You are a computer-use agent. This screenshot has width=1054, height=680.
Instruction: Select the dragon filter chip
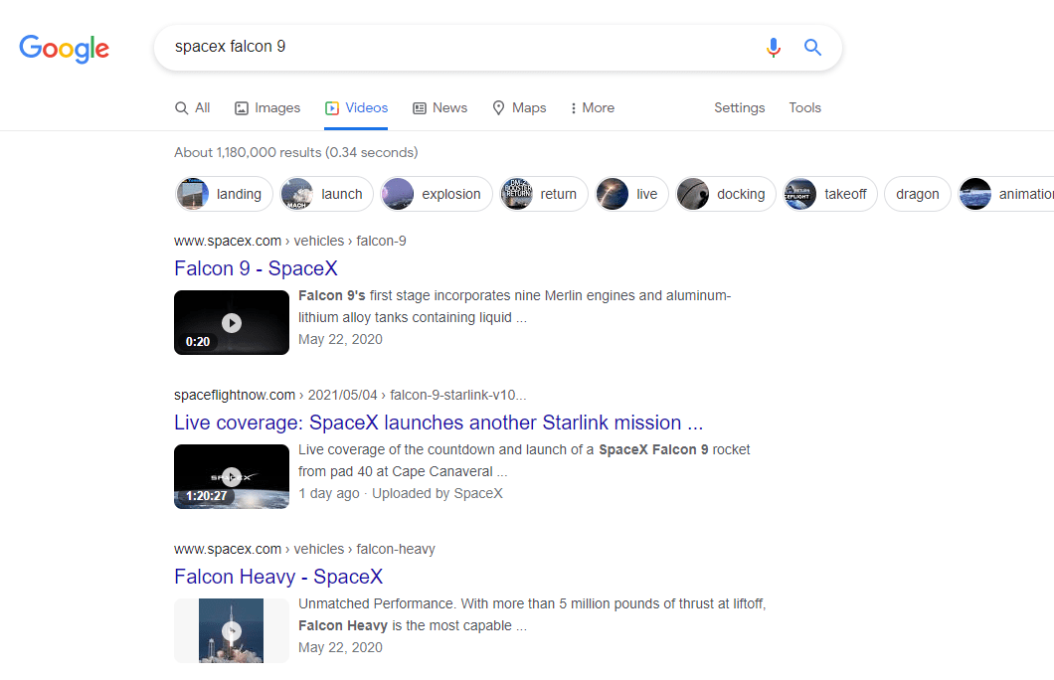click(x=917, y=194)
